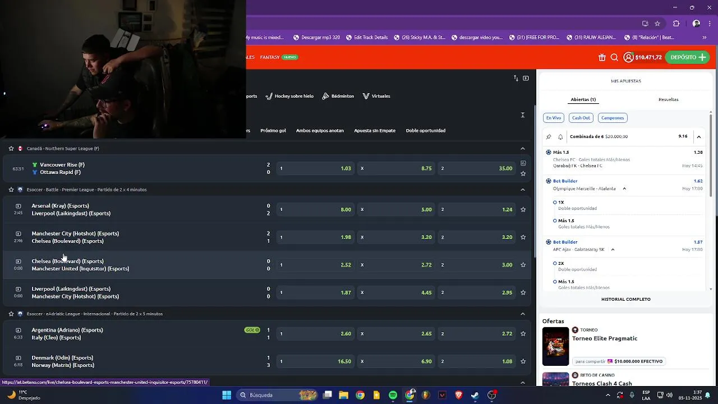
Task: Open Brave browser from the taskbar
Action: click(458, 395)
